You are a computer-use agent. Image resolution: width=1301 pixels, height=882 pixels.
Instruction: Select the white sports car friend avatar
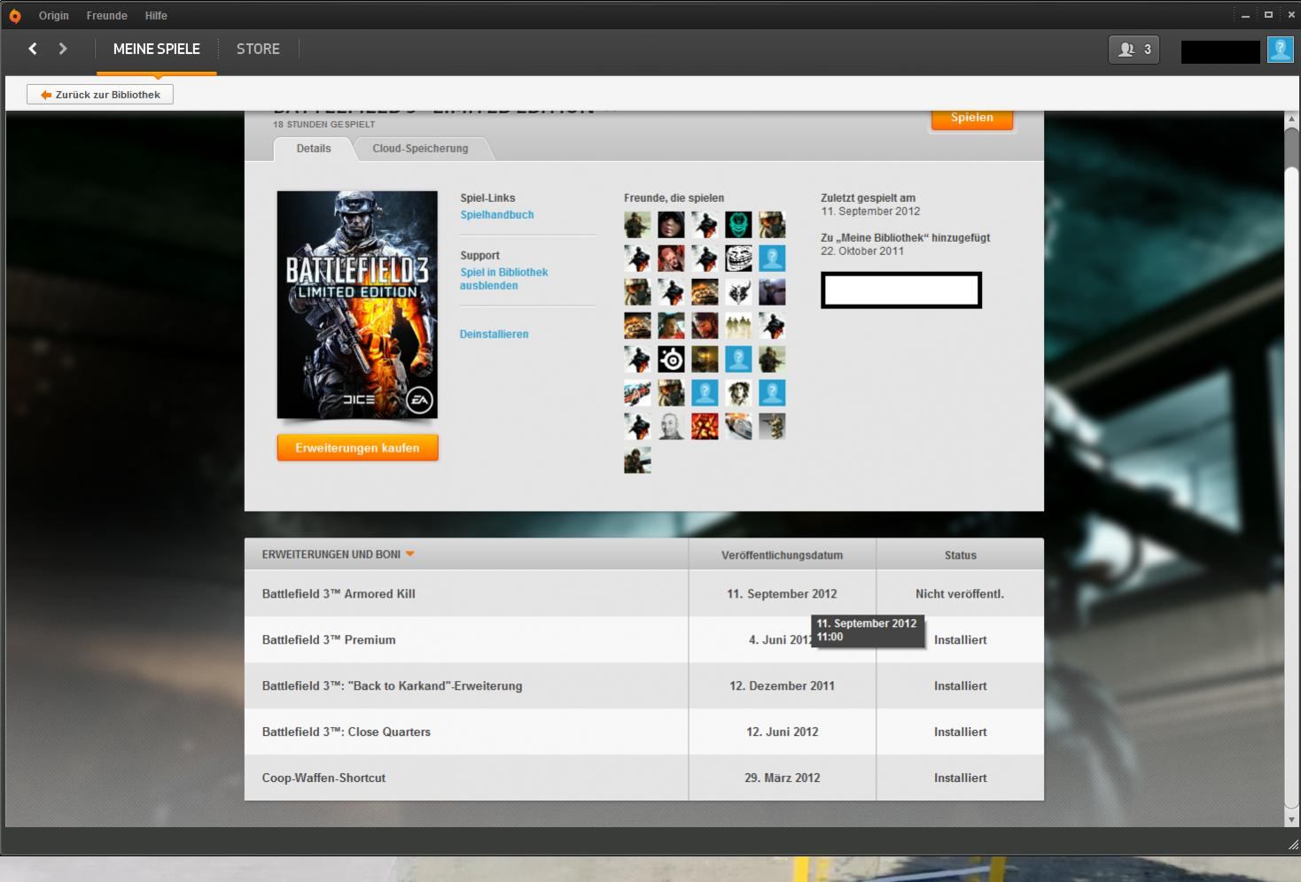coord(738,427)
